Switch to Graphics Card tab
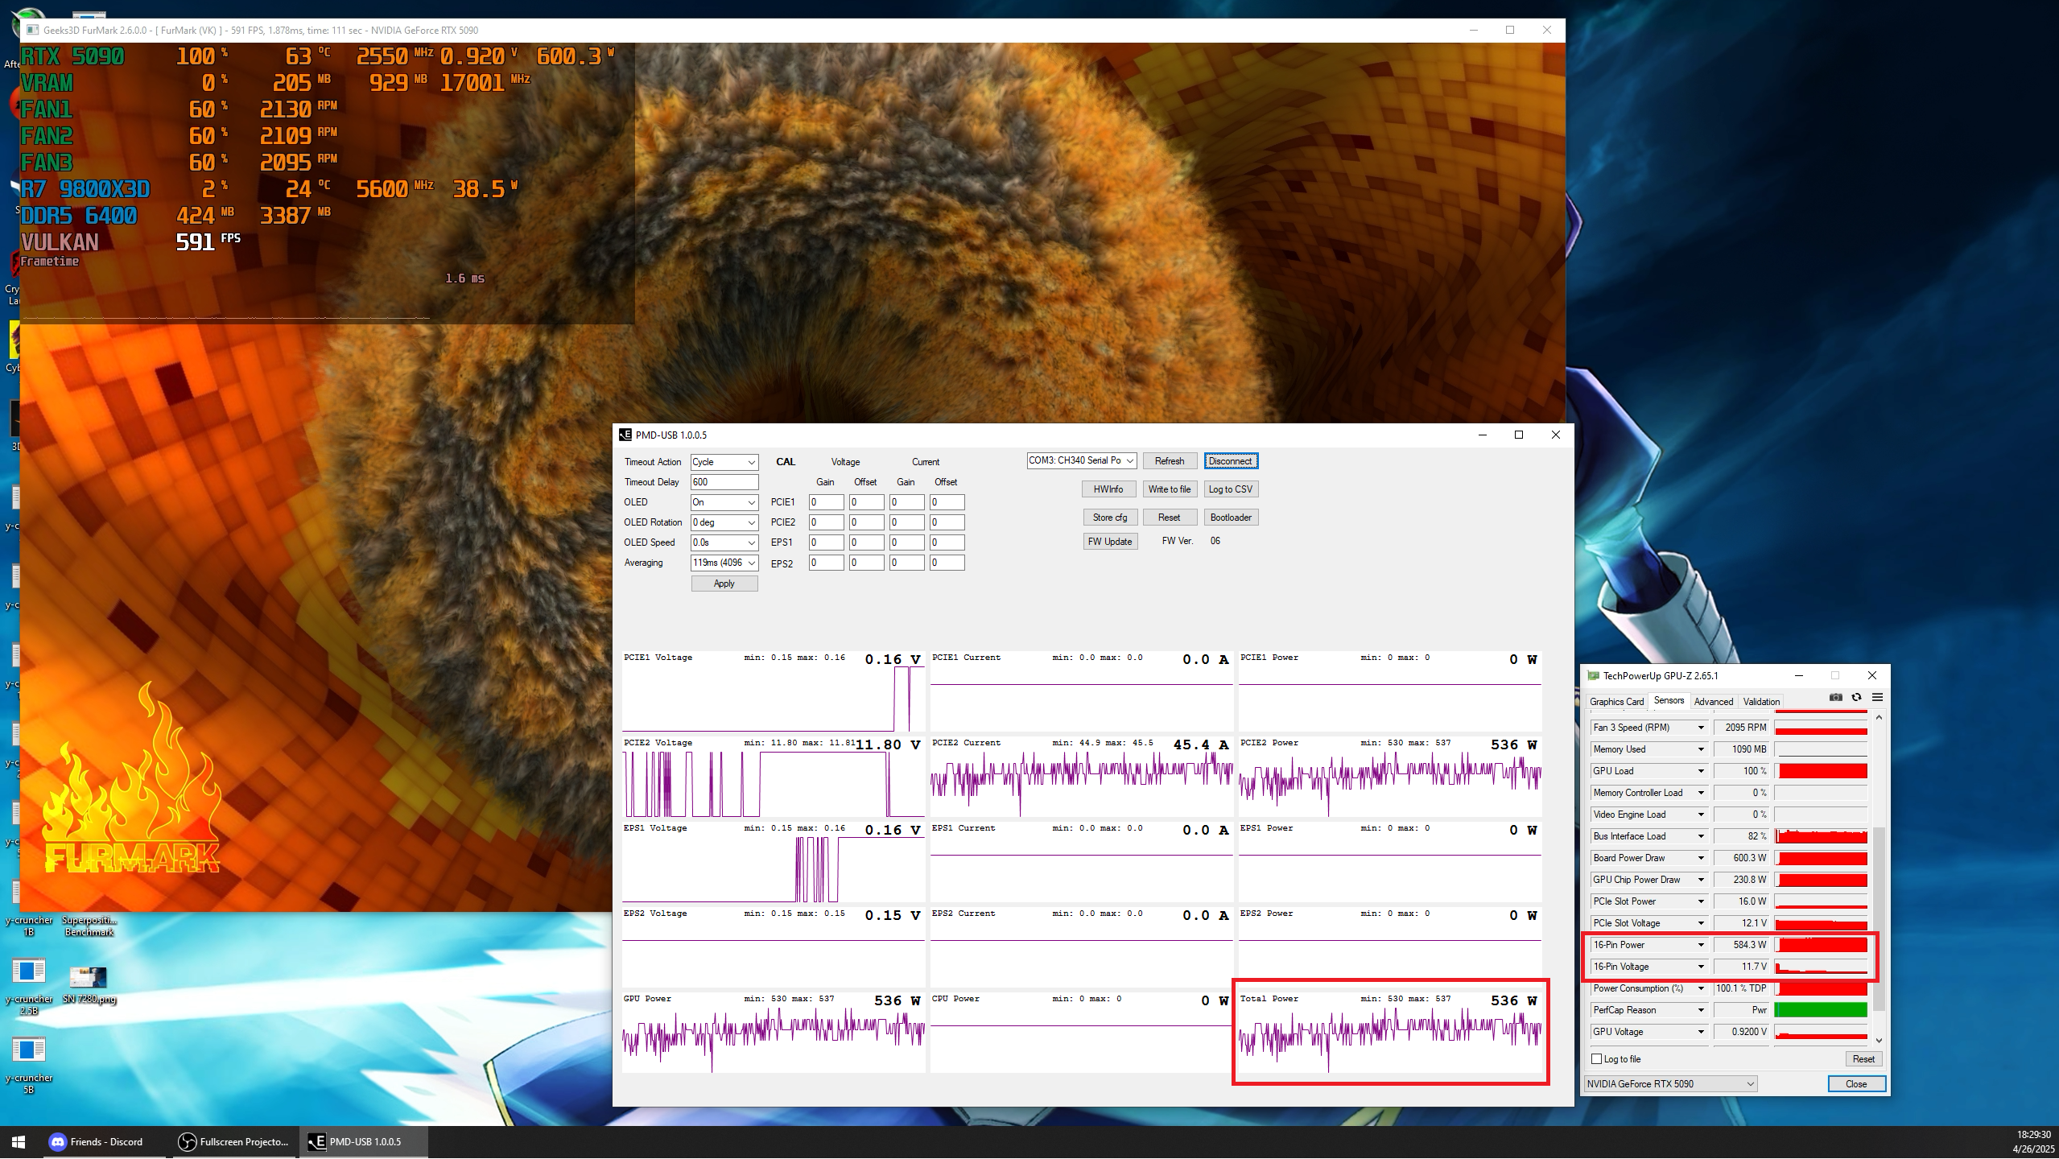The image size is (2059, 1159). [x=1616, y=702]
